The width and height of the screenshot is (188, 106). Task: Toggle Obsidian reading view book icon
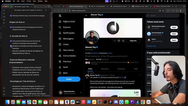(46, 10)
